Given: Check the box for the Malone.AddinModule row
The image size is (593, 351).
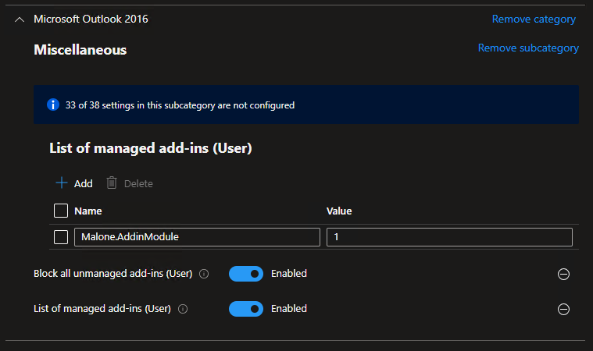Looking at the screenshot, I should click(x=61, y=237).
